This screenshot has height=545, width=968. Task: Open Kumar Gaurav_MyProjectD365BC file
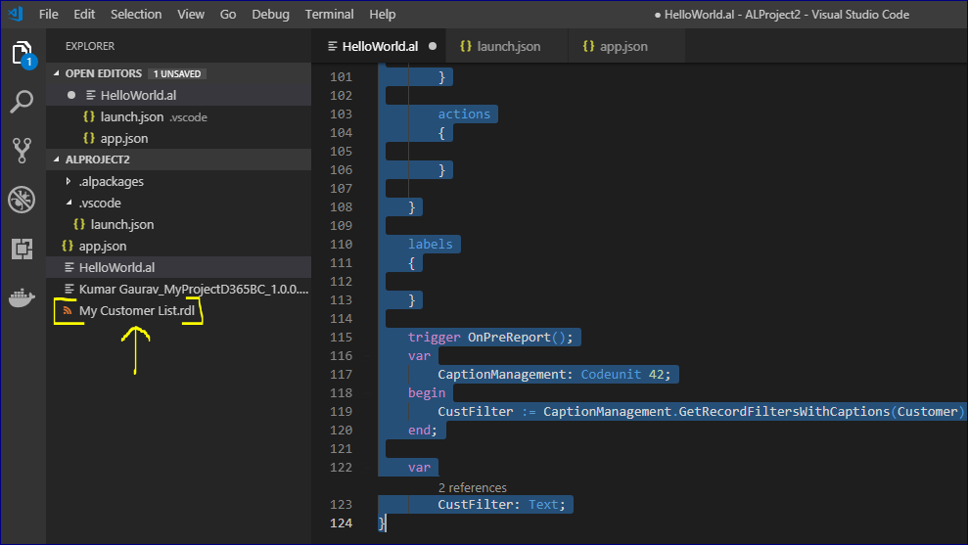179,289
